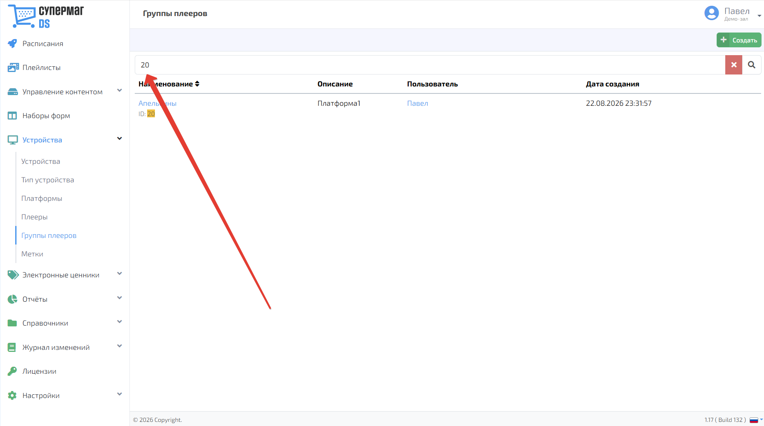Click the green Создать button
The width and height of the screenshot is (764, 426).
click(x=739, y=40)
